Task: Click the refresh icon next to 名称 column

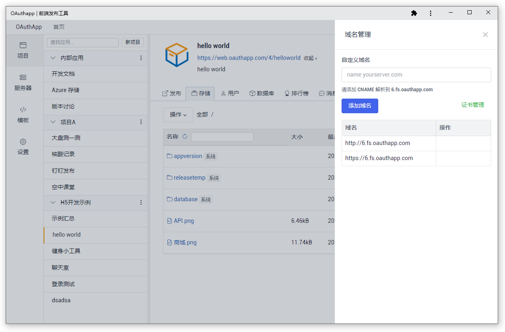Action: pyautogui.click(x=184, y=136)
